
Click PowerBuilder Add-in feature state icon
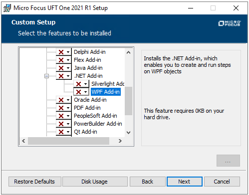click(x=64, y=124)
